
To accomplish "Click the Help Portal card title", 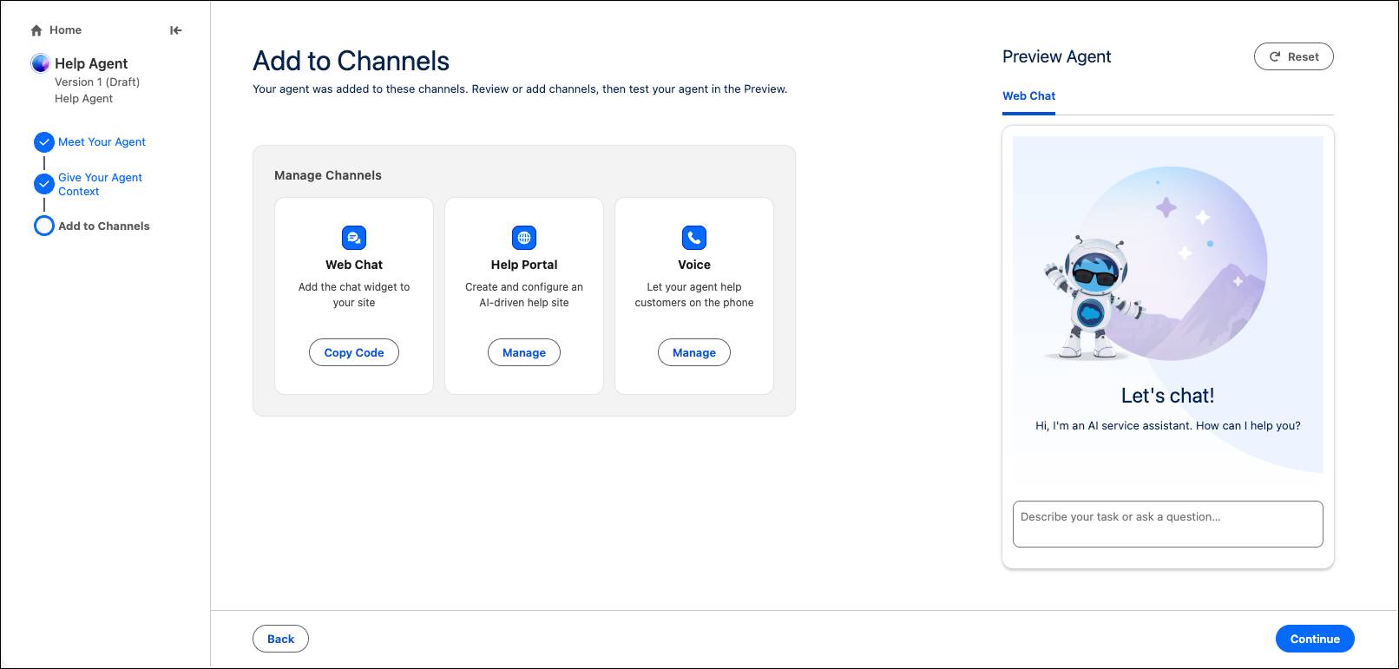I will (x=524, y=265).
